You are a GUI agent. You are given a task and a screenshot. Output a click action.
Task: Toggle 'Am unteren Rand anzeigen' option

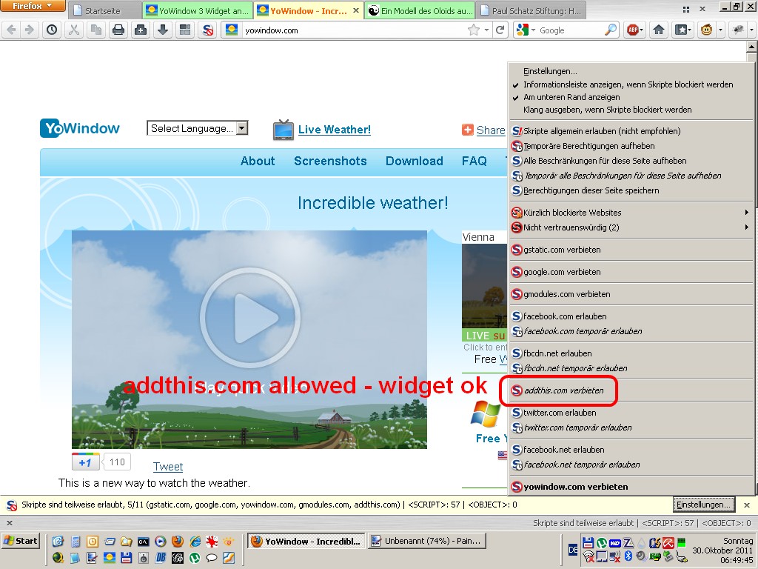pyautogui.click(x=631, y=97)
